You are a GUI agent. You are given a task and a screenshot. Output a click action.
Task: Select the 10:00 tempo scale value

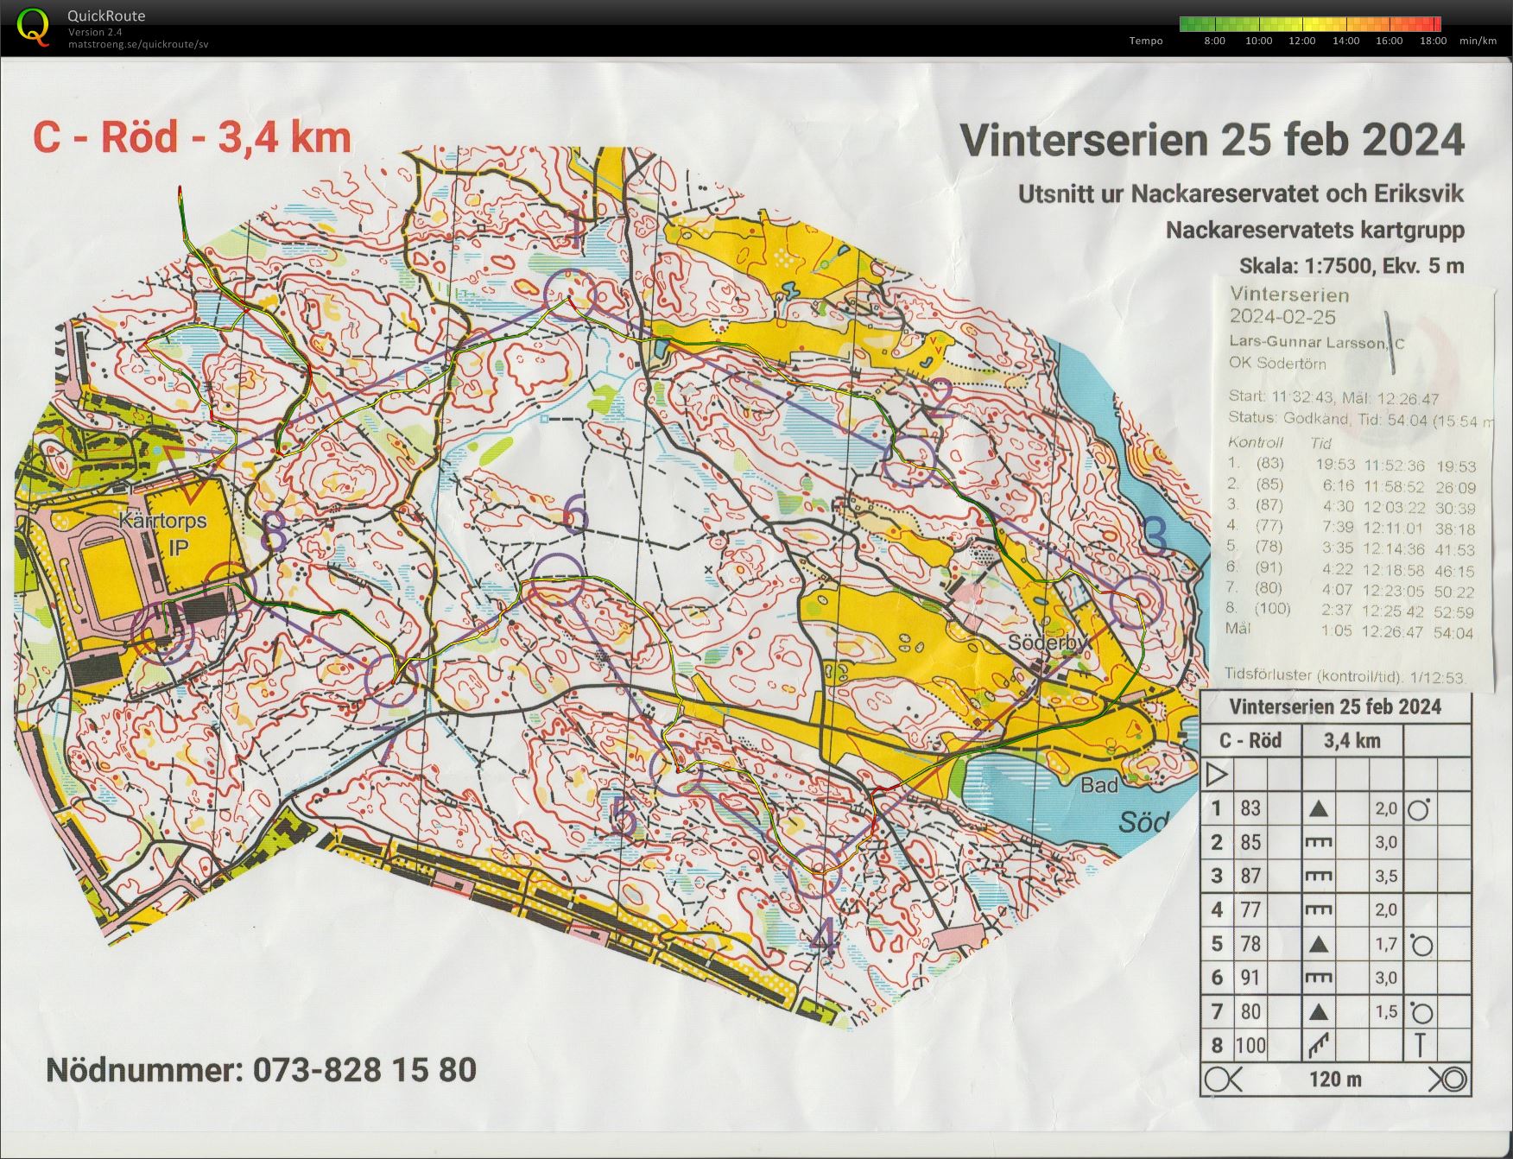click(x=1258, y=41)
